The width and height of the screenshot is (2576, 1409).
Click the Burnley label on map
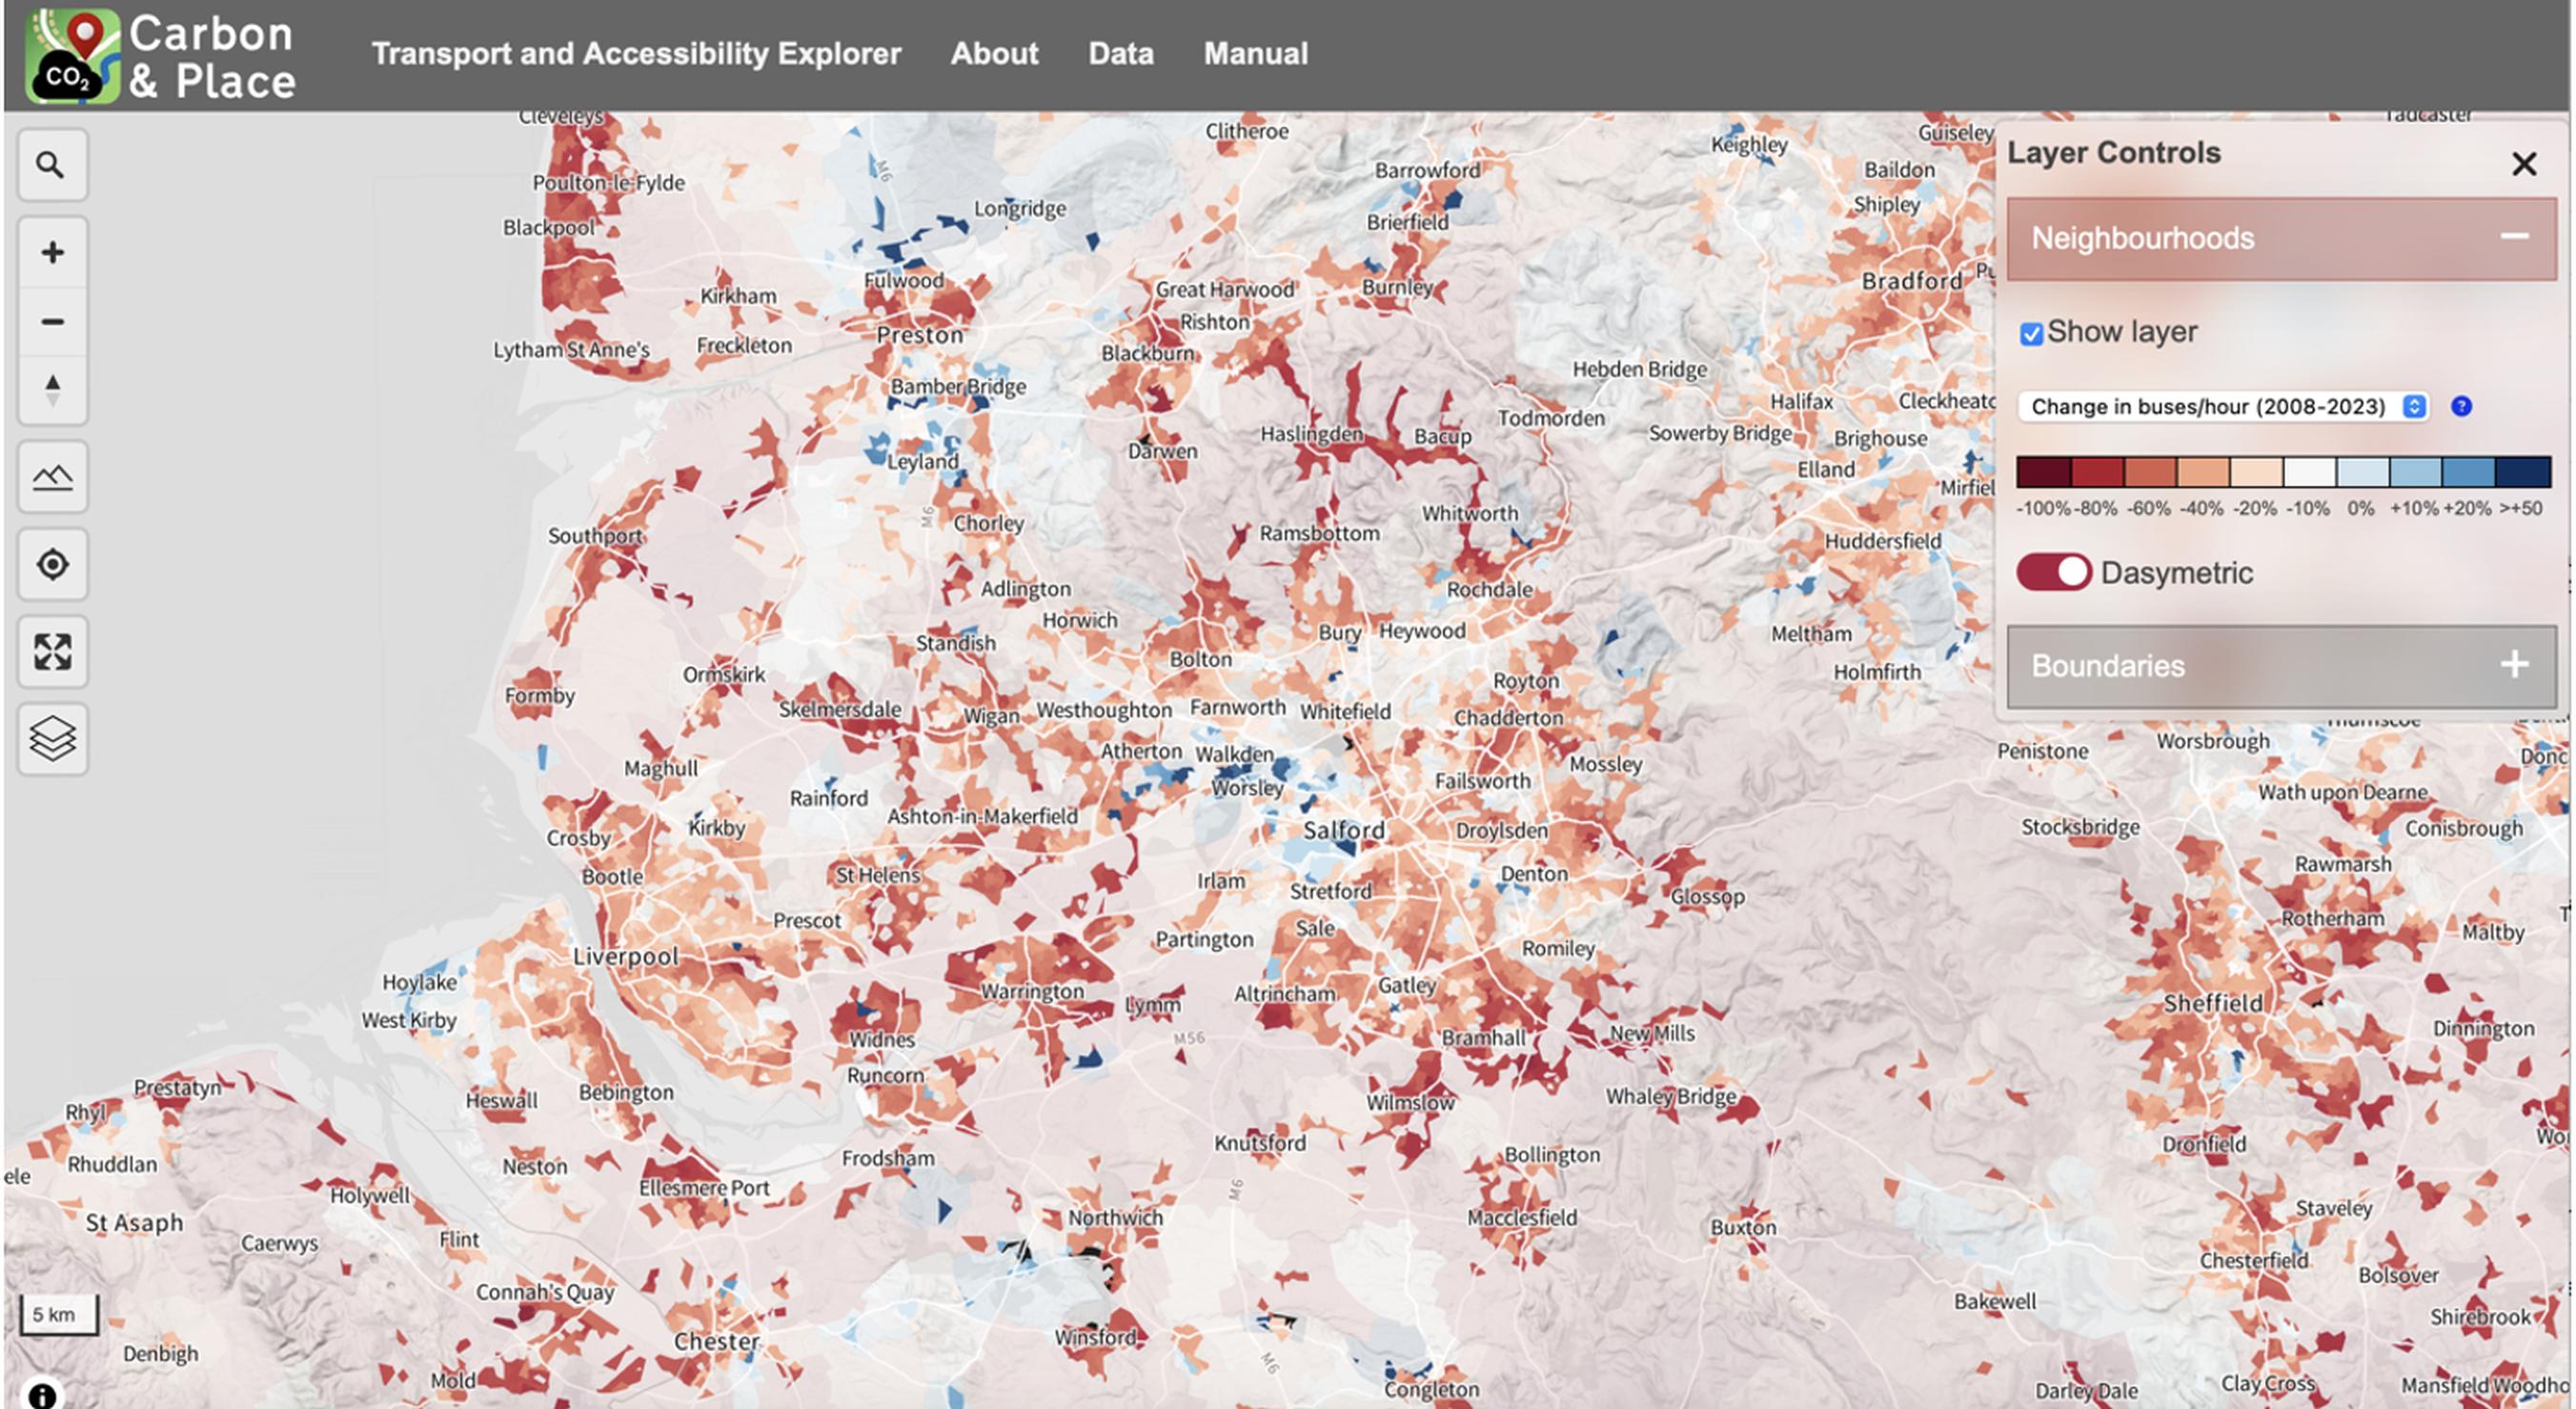click(1397, 288)
